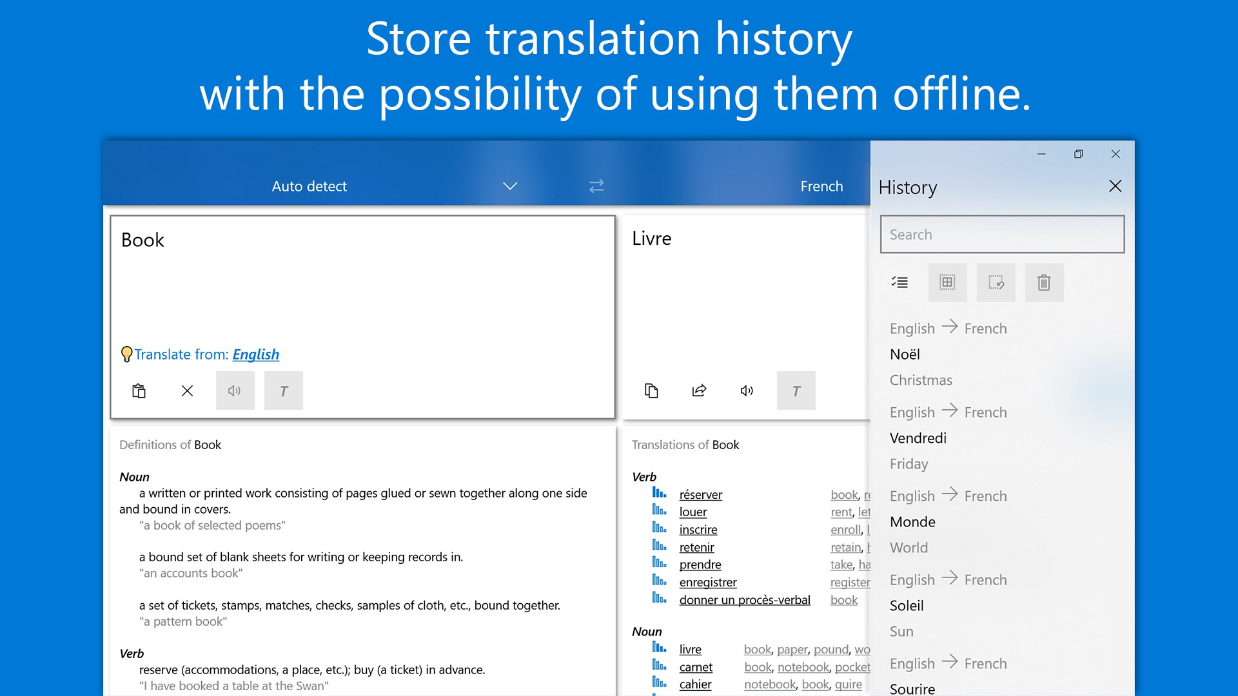This screenshot has height=696, width=1238.
Task: Toggle selection mode in History panel
Action: tap(899, 282)
